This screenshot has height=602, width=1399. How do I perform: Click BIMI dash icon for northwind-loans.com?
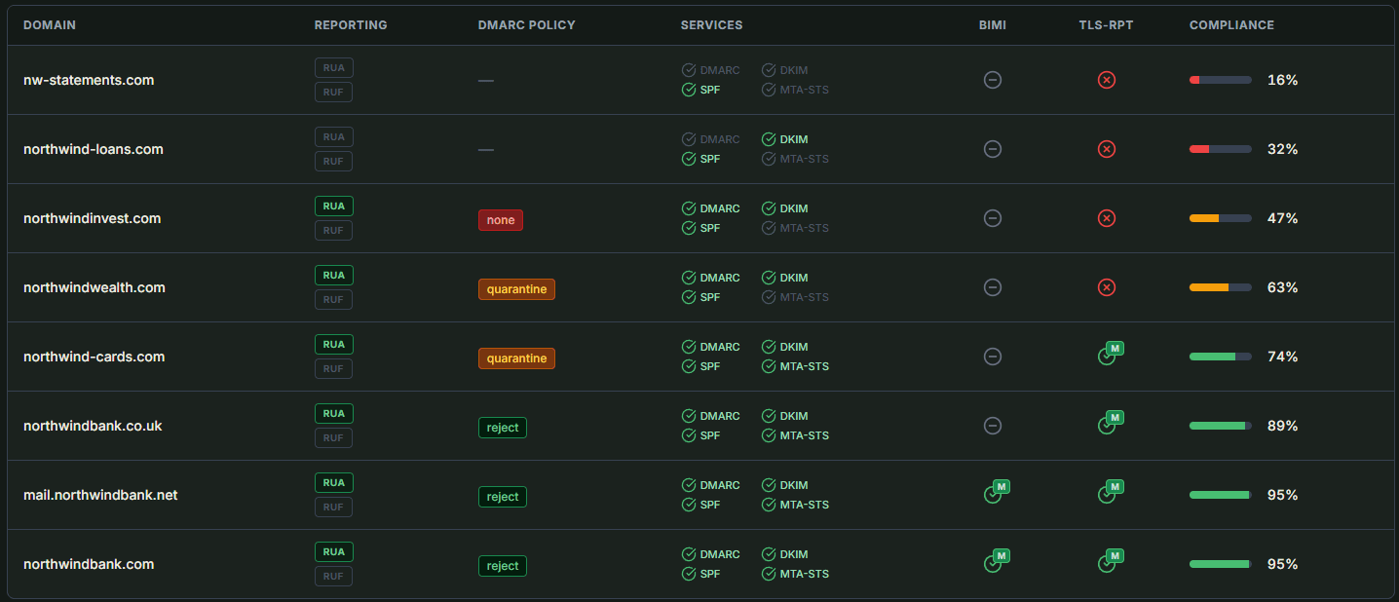[993, 149]
